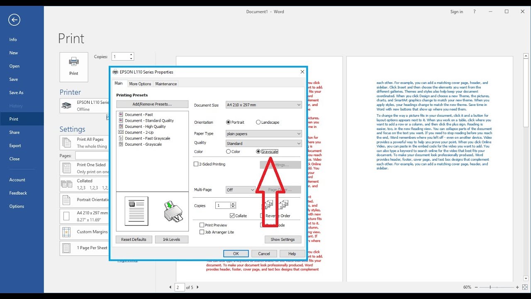Click the Pages input field in Settings
The image size is (531, 299).
coord(92,156)
